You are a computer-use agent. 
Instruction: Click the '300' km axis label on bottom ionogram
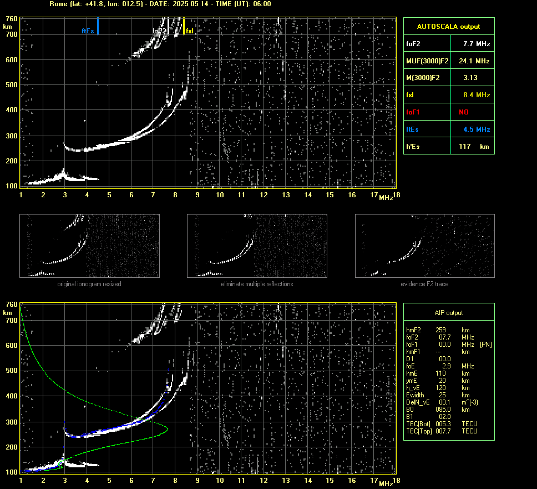(12, 422)
